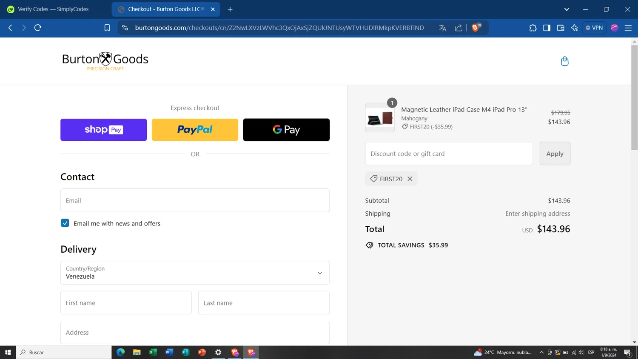Focus the Address field
The width and height of the screenshot is (638, 359).
(195, 332)
